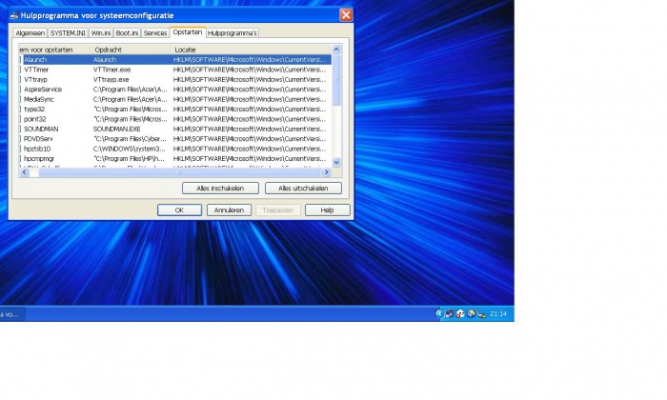Click the 21:14 taskbar clock
Screen dimensions: 667x400
(x=498, y=314)
